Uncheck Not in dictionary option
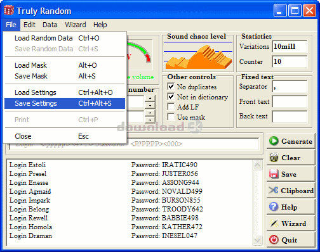The image size is (320, 252). (171, 97)
